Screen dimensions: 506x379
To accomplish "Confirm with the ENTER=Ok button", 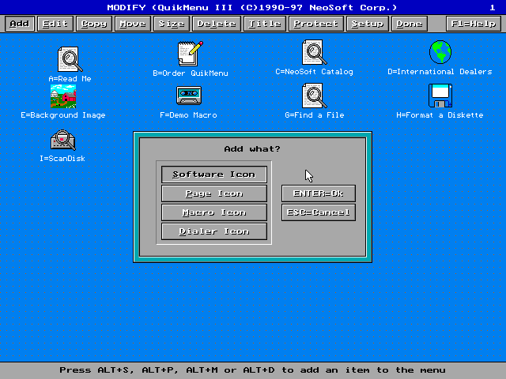I will coord(319,193).
